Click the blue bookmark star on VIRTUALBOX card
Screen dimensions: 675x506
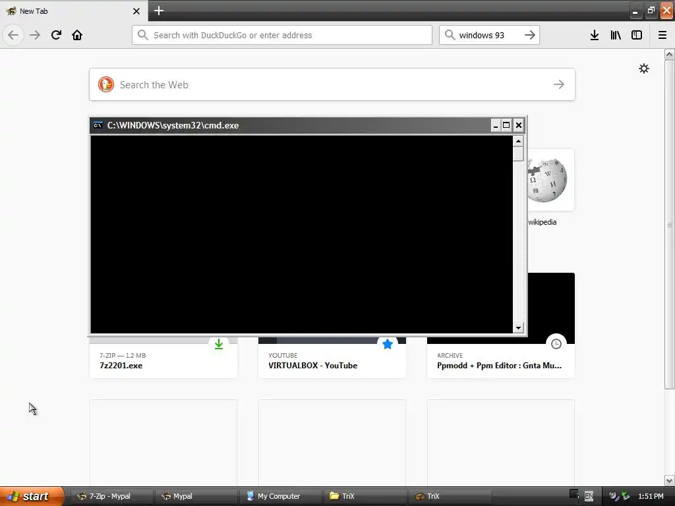(x=388, y=344)
